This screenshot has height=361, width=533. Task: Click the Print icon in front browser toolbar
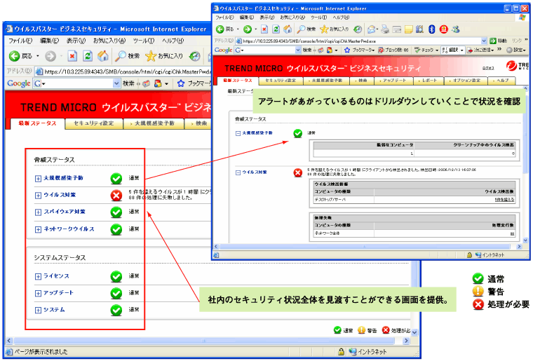pyautogui.click(x=385, y=29)
